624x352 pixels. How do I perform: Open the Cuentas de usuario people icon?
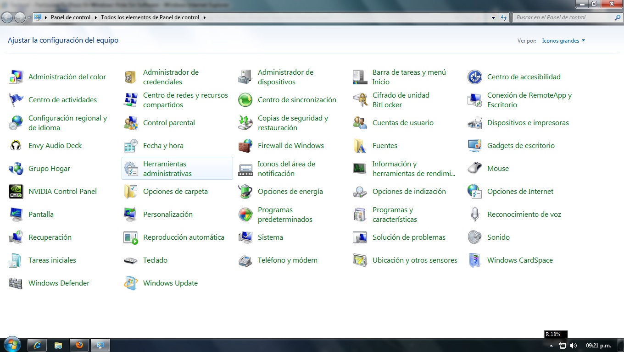click(x=360, y=123)
